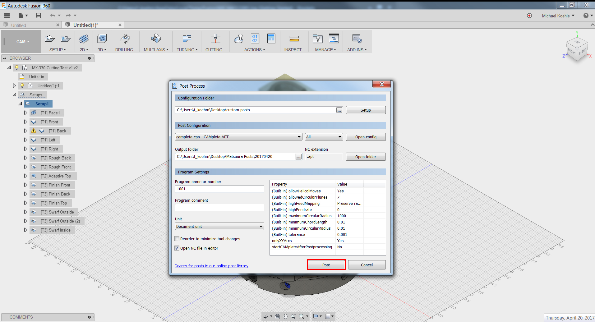Viewport: 595px width, 322px height.
Task: Open the Tool Library icon in Manage
Action: [317, 39]
